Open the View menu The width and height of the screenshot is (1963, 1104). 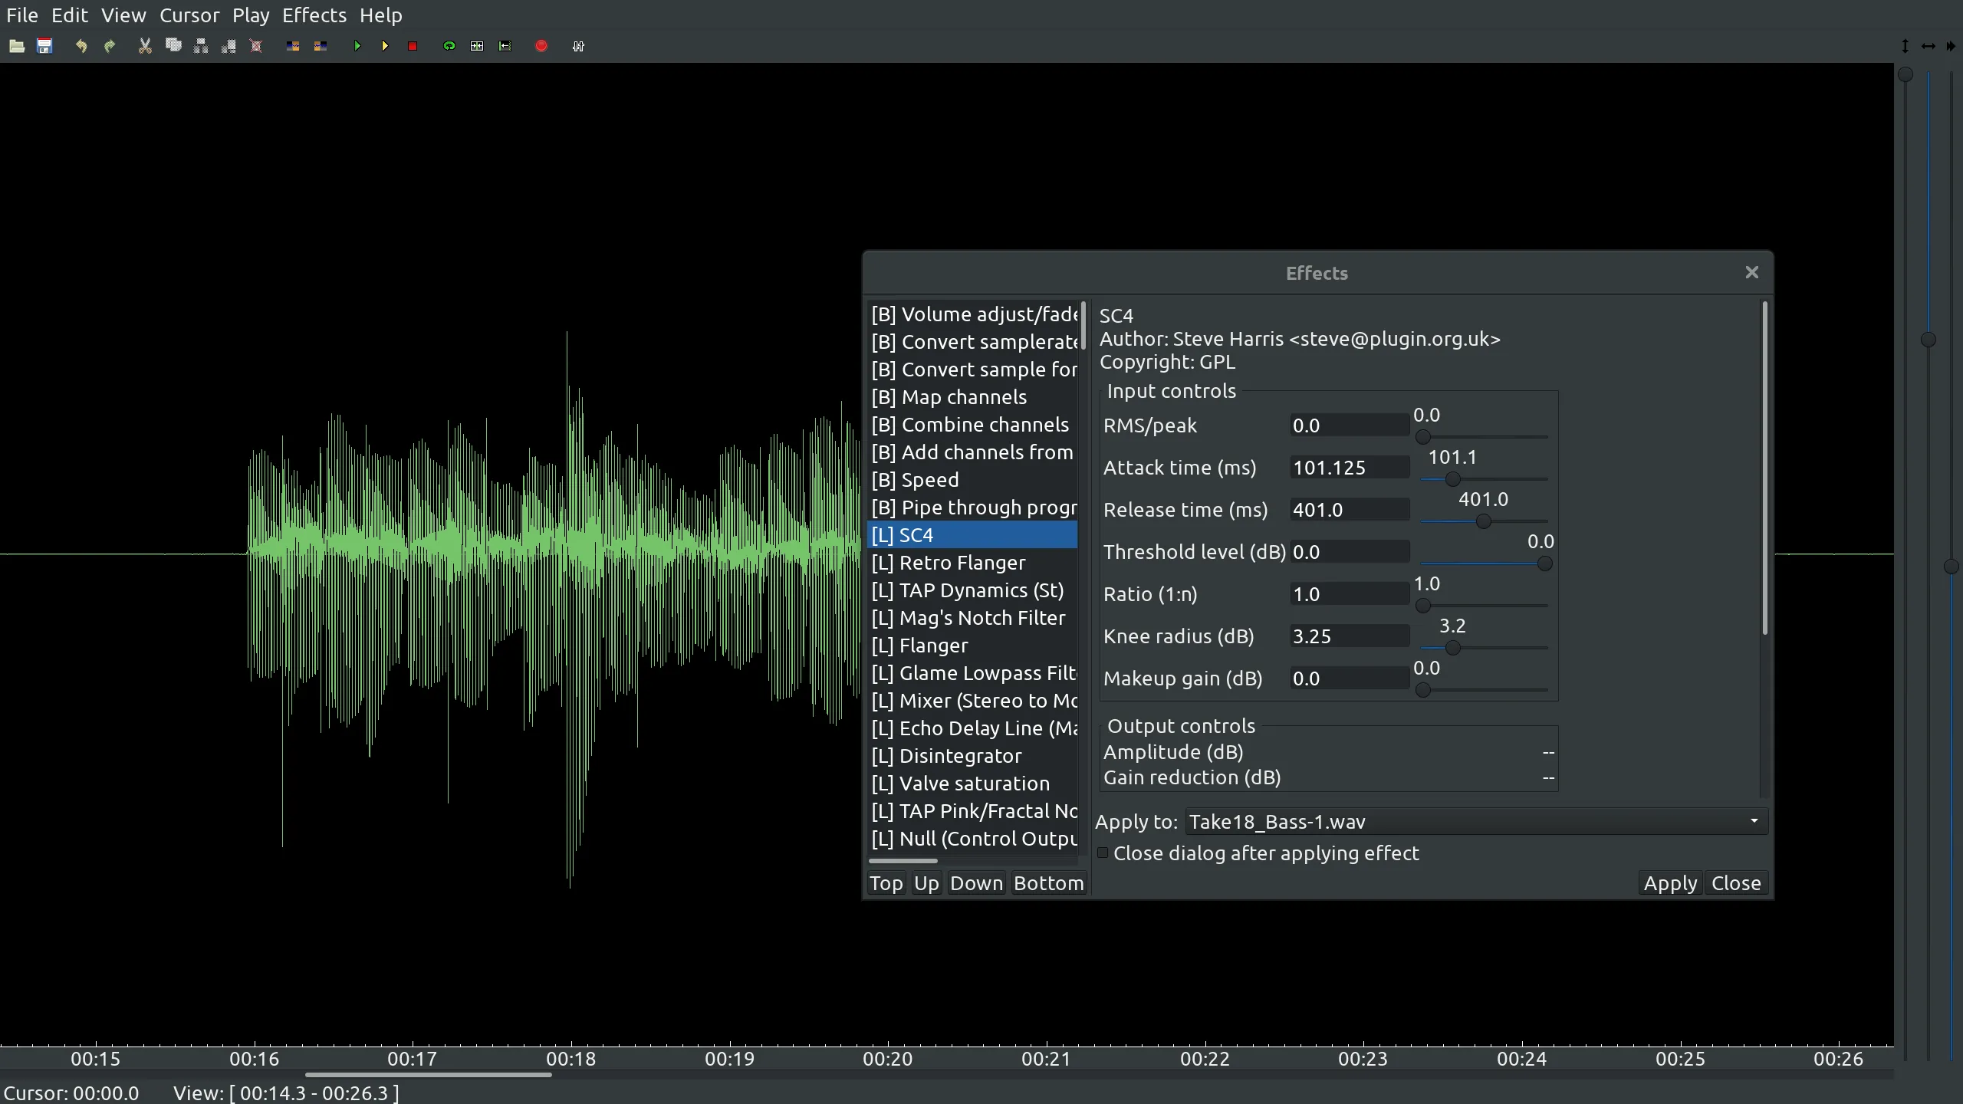pos(123,15)
